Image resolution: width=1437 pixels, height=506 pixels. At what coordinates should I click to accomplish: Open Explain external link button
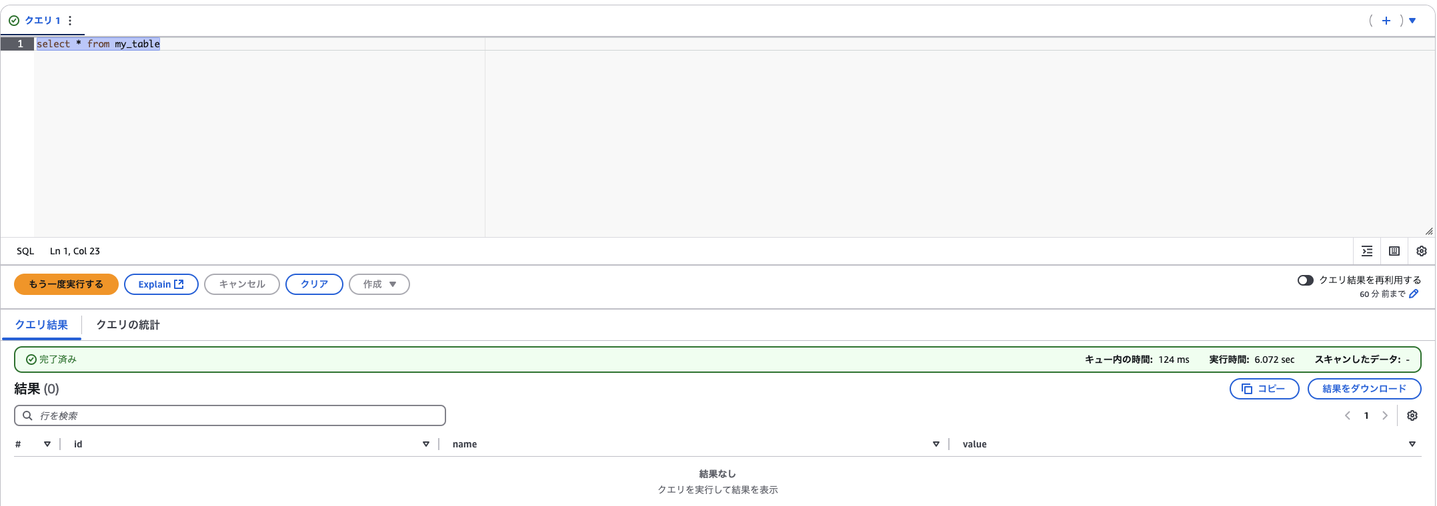(161, 284)
